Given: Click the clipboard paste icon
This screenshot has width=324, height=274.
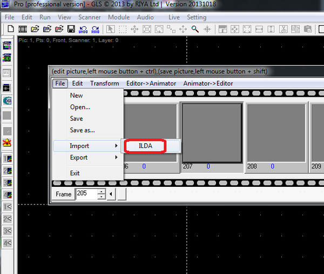Looking at the screenshot, I should tap(307, 29).
